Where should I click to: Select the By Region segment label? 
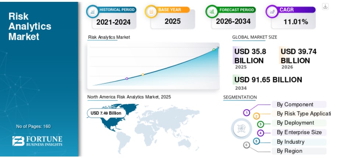pyautogui.click(x=299, y=151)
